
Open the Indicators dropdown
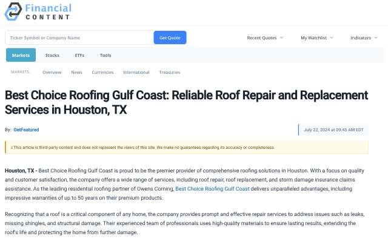(x=364, y=38)
